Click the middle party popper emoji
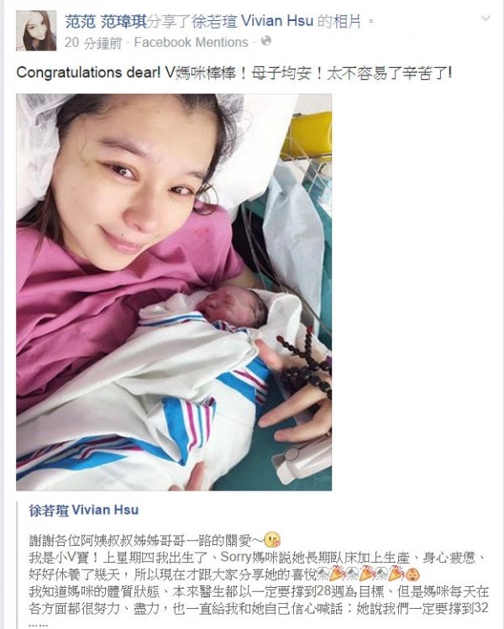This screenshot has width=504, height=629. point(367,574)
